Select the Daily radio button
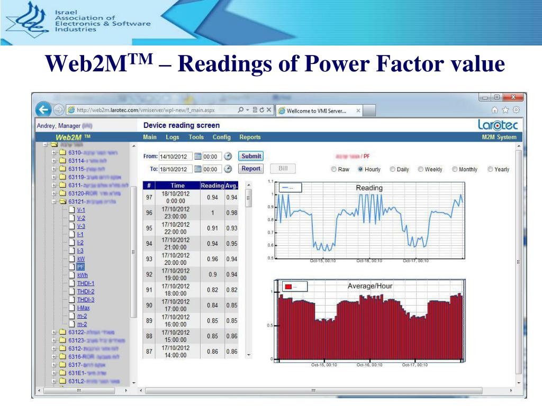Screen dimensions: 542x406 point(392,169)
